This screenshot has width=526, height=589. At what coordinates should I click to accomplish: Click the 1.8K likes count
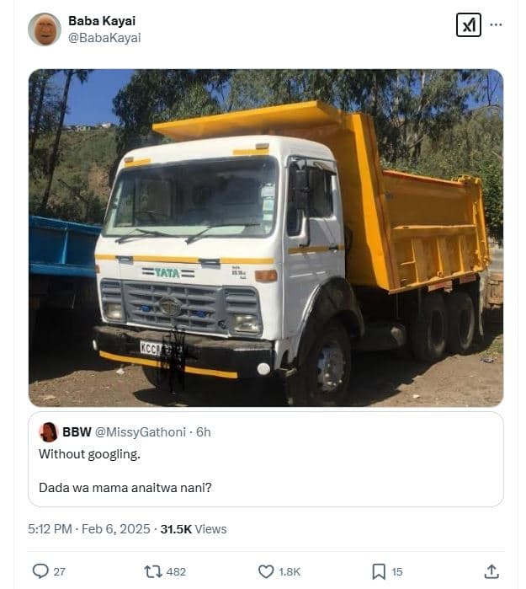click(290, 571)
